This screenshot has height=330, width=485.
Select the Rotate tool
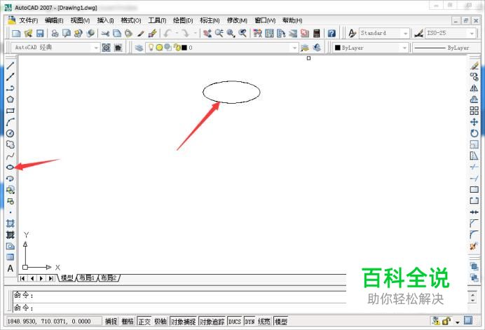tap(474, 133)
